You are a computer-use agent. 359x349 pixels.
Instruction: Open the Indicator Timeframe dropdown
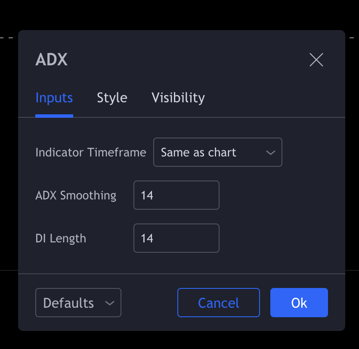tap(217, 152)
